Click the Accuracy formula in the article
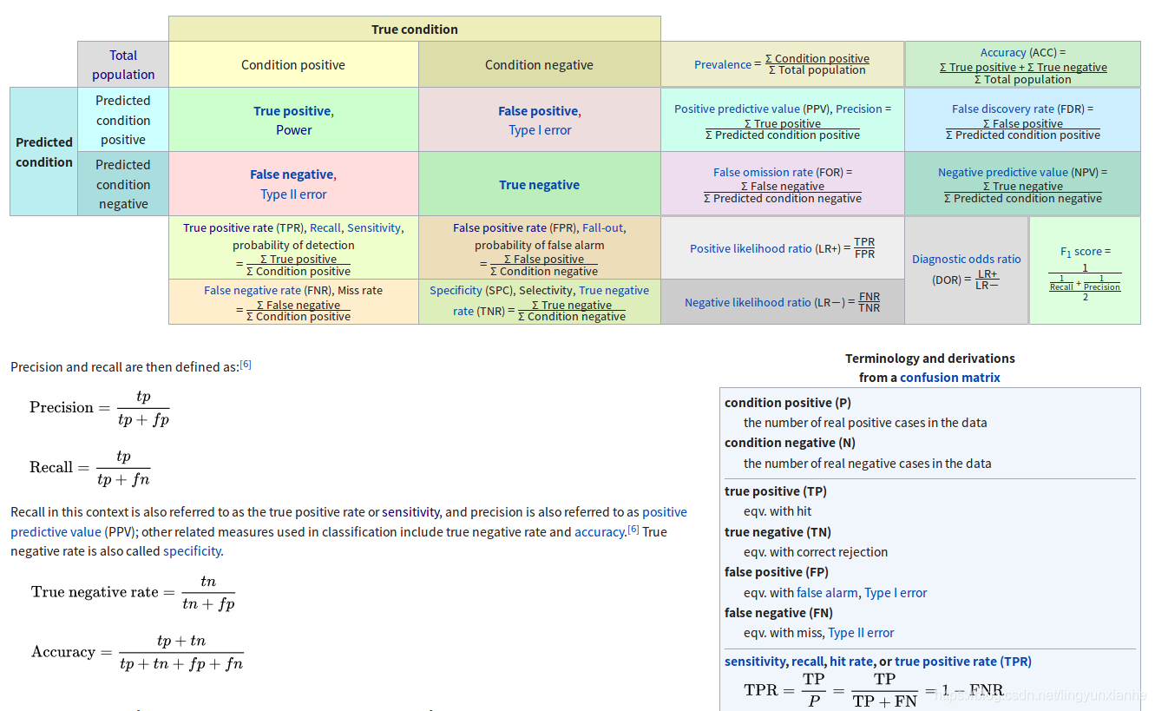The image size is (1155, 711). click(x=138, y=652)
